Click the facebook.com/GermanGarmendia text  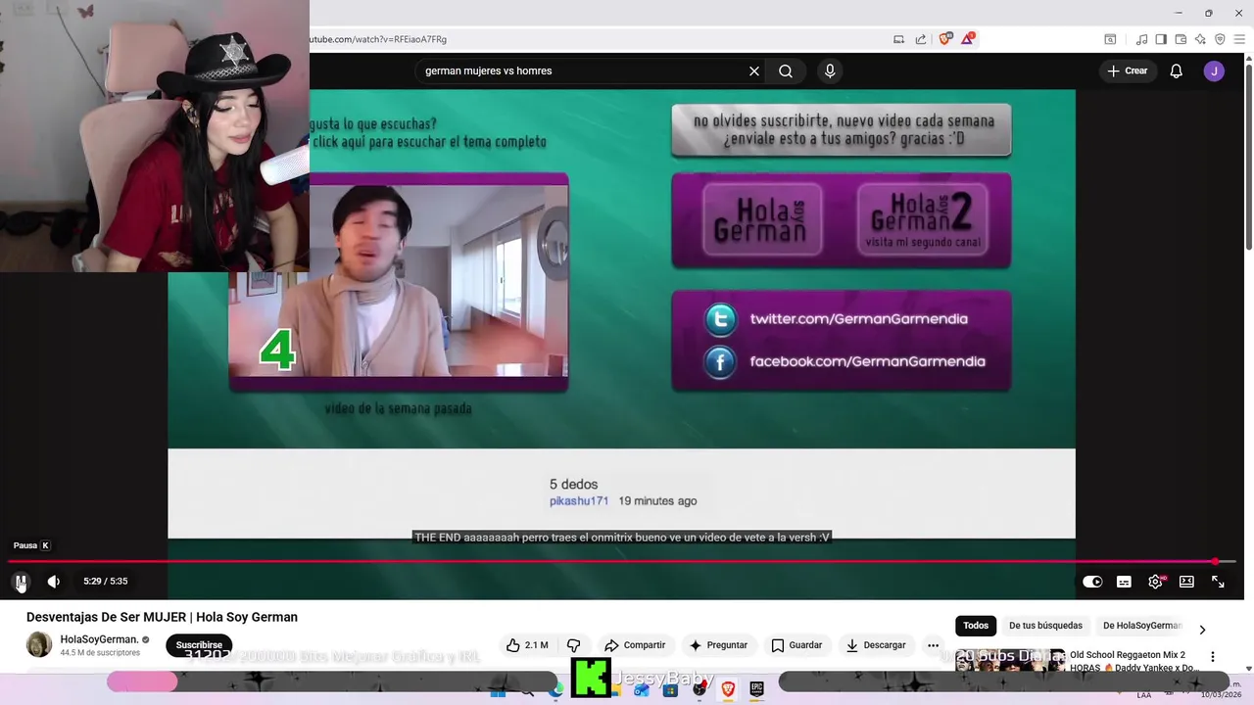867,361
